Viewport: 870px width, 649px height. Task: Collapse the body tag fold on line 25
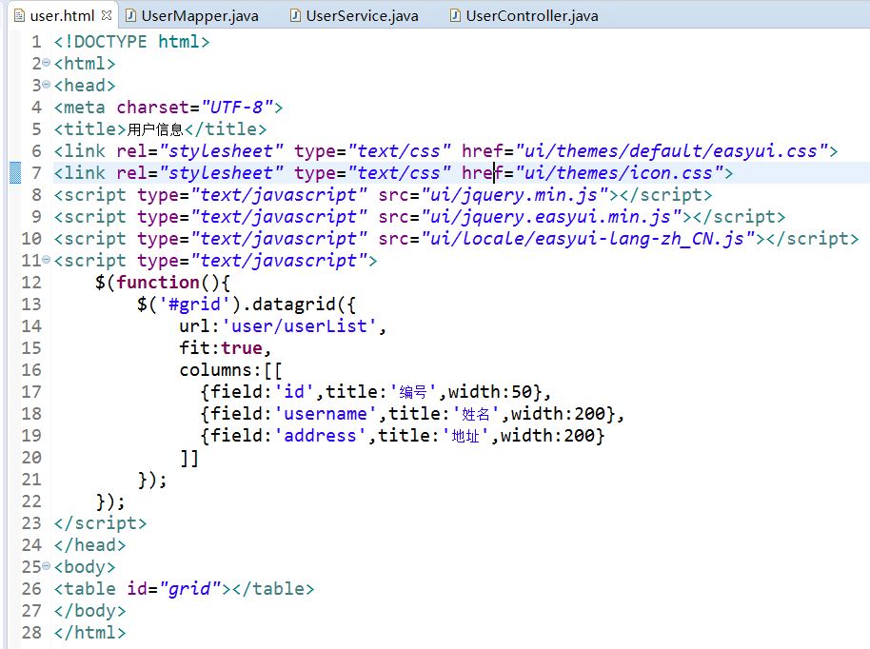coord(46,566)
